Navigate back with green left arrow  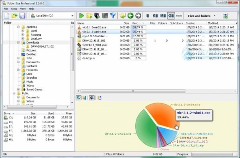click(130, 16)
